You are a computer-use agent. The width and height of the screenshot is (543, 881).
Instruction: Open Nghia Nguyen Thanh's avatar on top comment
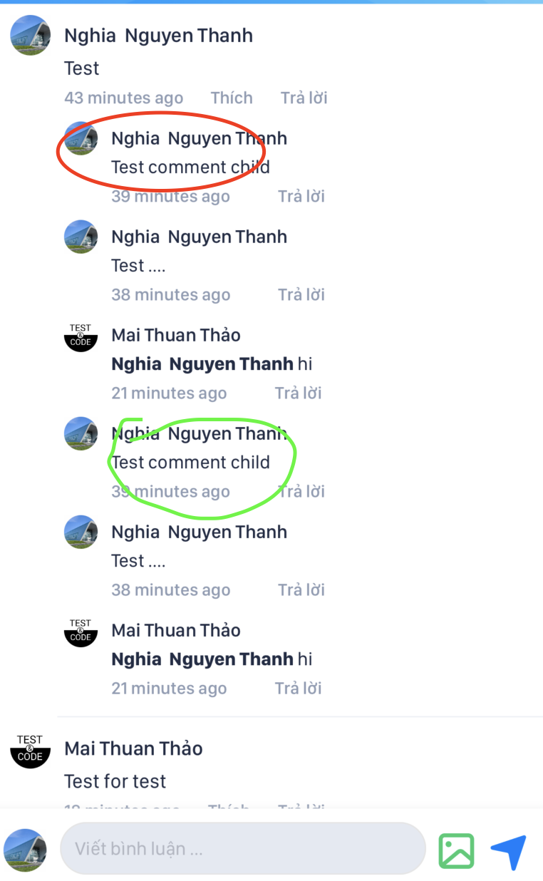(x=30, y=35)
